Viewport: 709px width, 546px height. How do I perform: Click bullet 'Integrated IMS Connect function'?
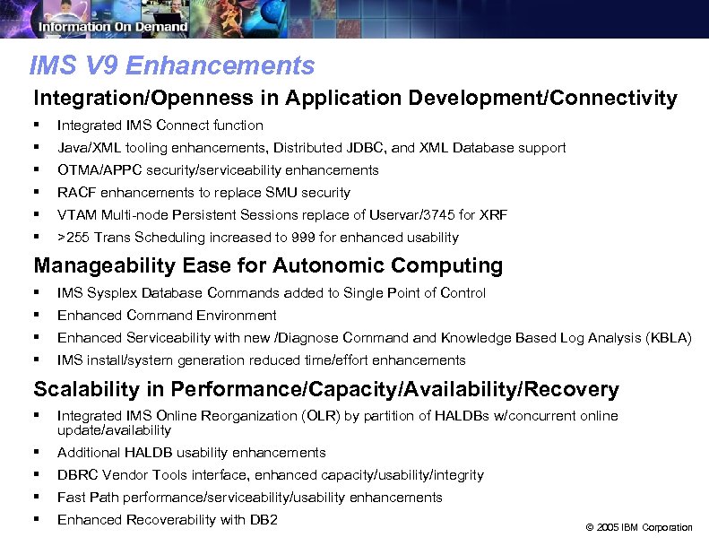tap(160, 126)
